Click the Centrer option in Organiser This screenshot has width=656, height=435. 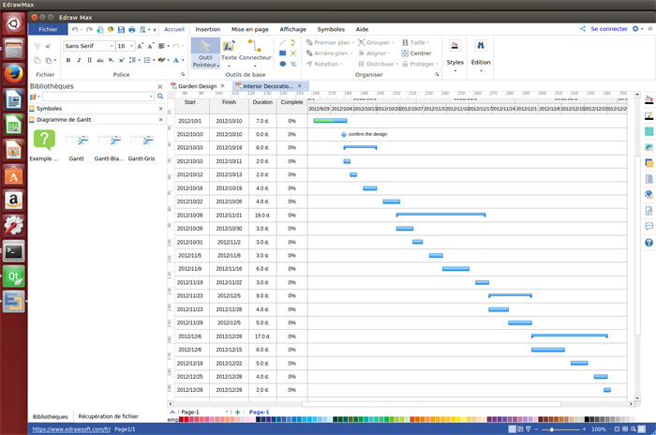(x=415, y=53)
